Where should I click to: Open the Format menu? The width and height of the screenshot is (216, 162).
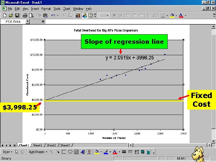coord(46,9)
